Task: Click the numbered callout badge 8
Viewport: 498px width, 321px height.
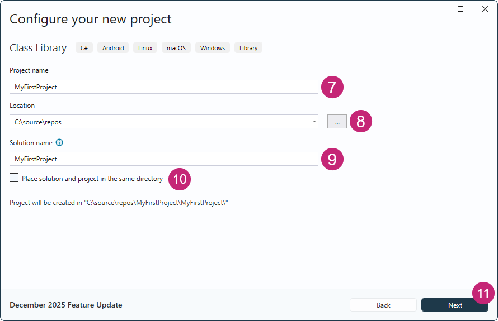Action: (361, 121)
